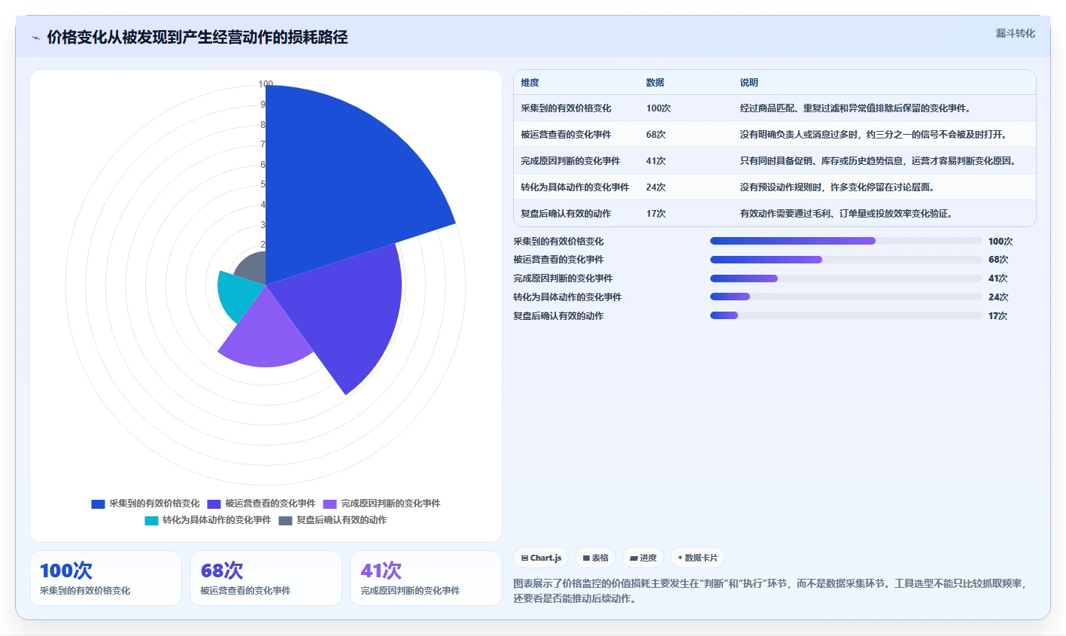Click the summary paragraph starting 图表展示了
The image size is (1066, 636).
[770, 591]
